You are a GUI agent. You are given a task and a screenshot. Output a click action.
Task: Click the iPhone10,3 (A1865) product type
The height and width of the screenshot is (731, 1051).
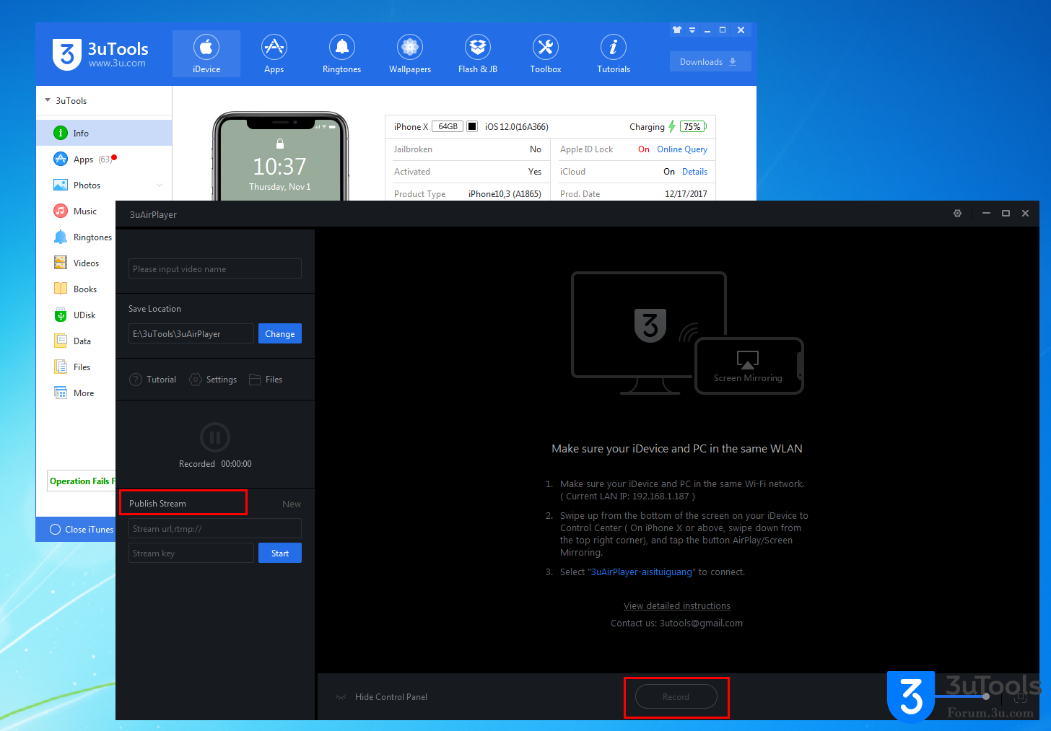coord(505,193)
